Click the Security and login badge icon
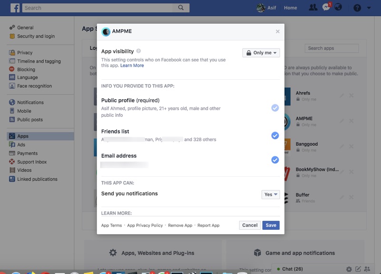The height and width of the screenshot is (274, 381). pos(12,36)
